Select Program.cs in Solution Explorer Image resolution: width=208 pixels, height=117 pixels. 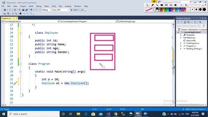click(191, 46)
